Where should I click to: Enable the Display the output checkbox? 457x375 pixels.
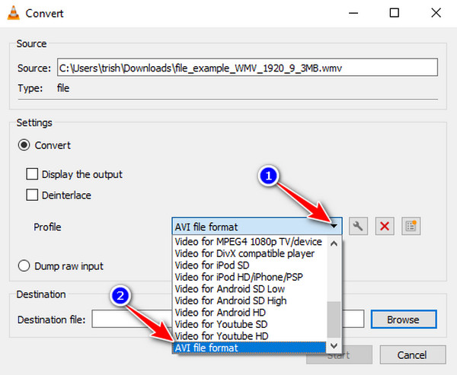click(x=32, y=174)
